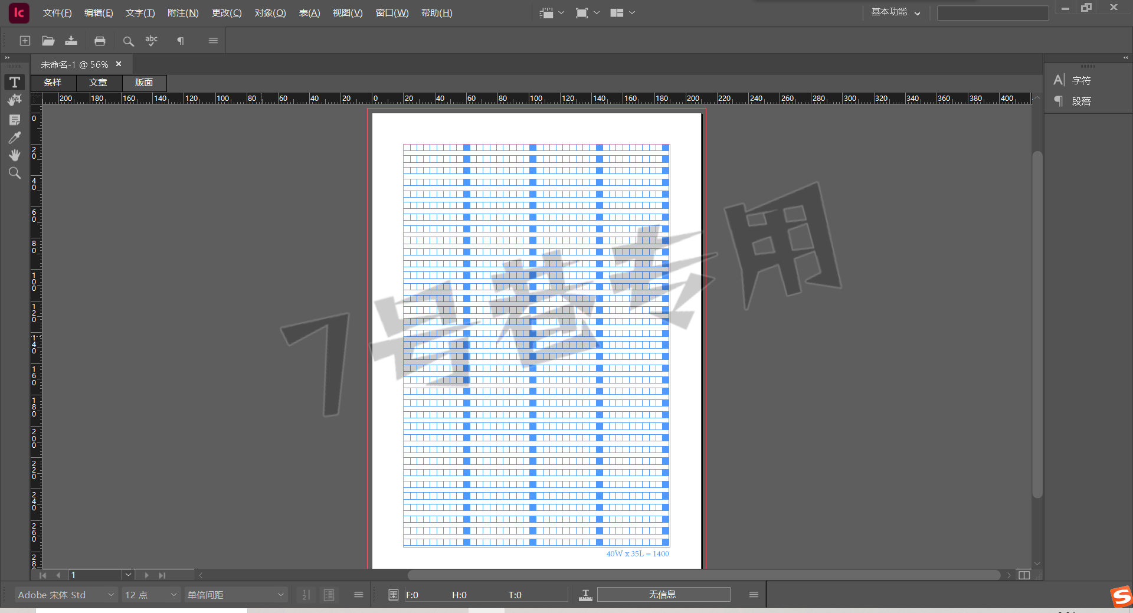1133x613 pixels.
Task: Click the Sogou input method tray icon
Action: tap(1121, 596)
